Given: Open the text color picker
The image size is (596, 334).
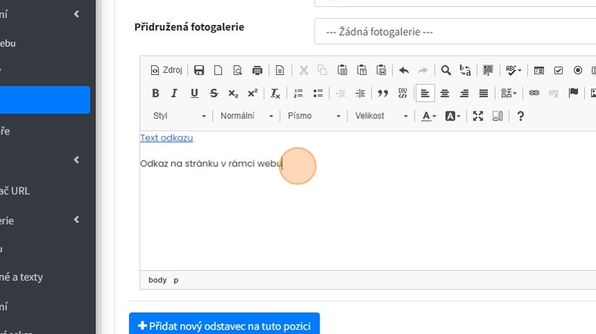Looking at the screenshot, I should point(428,116).
